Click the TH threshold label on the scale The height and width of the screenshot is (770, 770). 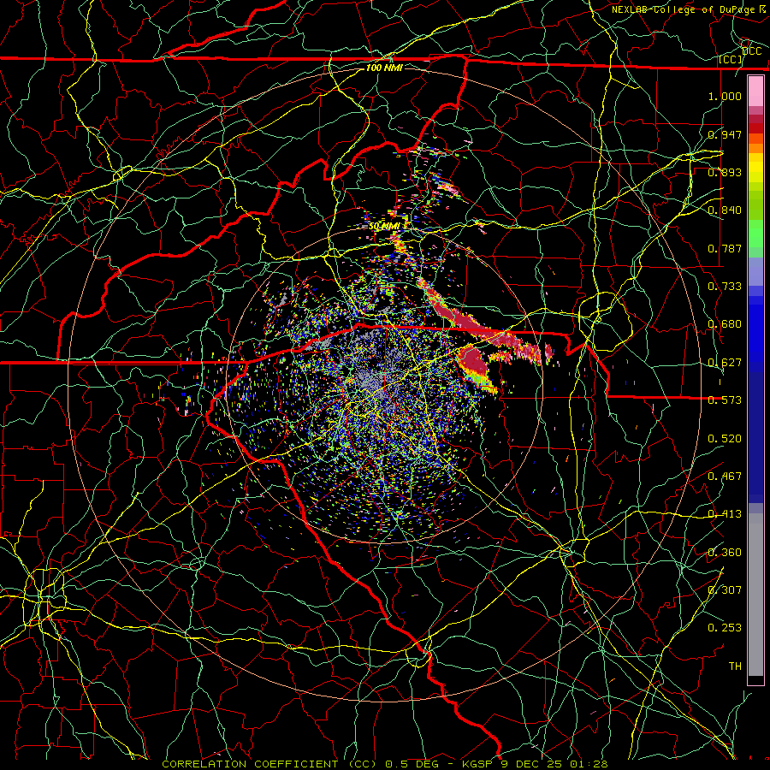[735, 666]
